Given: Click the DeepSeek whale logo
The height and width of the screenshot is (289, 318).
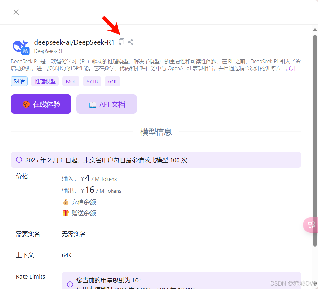Looking at the screenshot, I should (x=21, y=47).
